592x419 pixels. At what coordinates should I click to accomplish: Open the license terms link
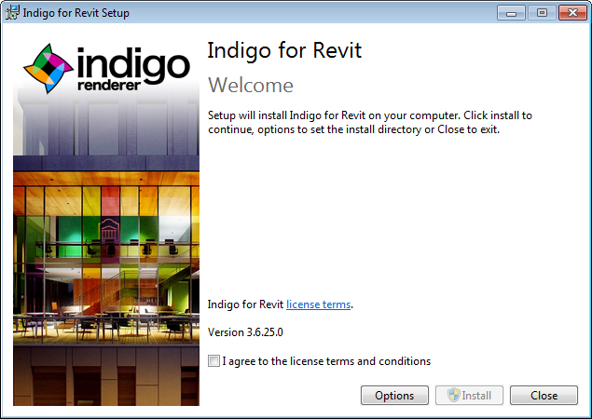318,304
